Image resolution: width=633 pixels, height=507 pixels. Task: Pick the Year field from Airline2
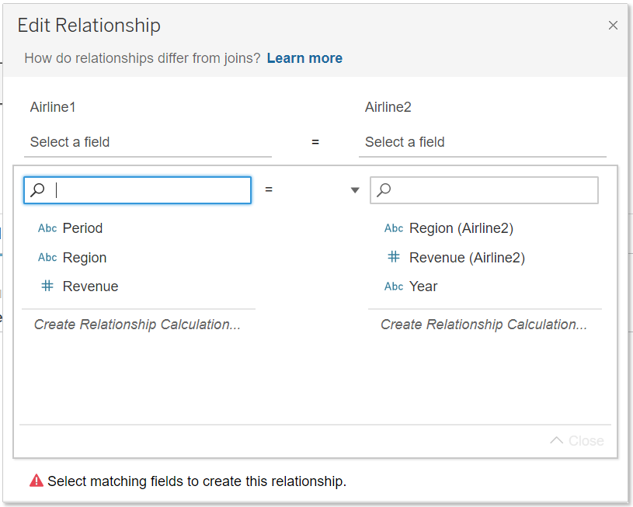click(x=423, y=286)
